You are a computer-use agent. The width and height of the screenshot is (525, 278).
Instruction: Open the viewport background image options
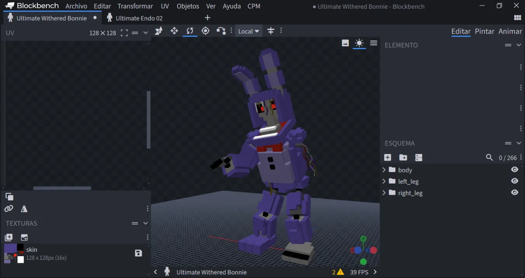coord(345,43)
